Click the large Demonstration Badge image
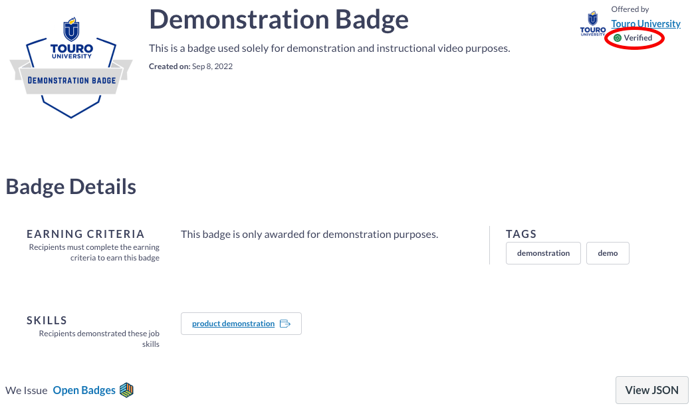Viewport: 694px width, 410px height. tap(72, 68)
